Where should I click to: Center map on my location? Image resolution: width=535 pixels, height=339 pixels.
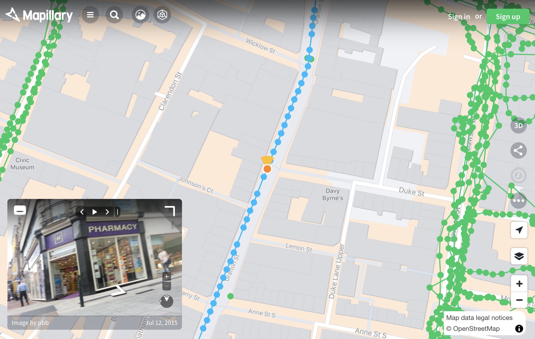(x=519, y=230)
